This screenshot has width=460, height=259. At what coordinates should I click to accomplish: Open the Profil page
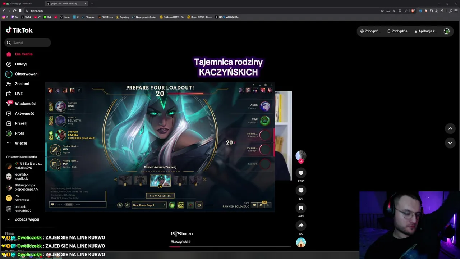click(15, 133)
